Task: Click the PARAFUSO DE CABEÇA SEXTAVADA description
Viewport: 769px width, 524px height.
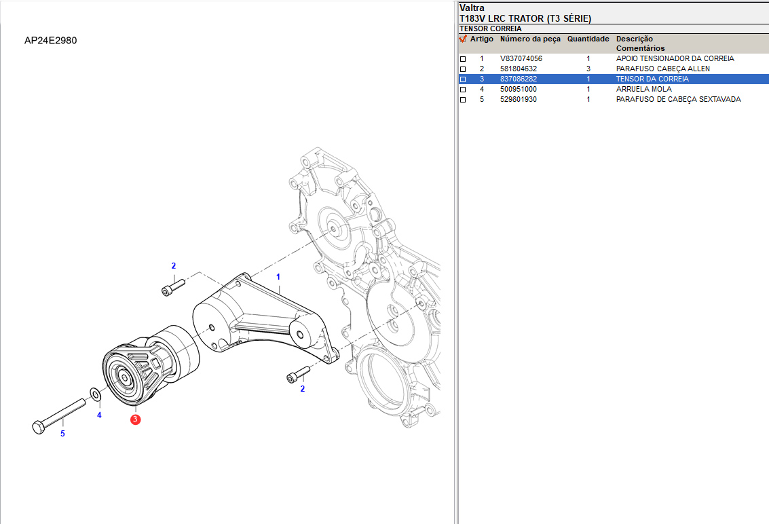Action: coord(678,100)
